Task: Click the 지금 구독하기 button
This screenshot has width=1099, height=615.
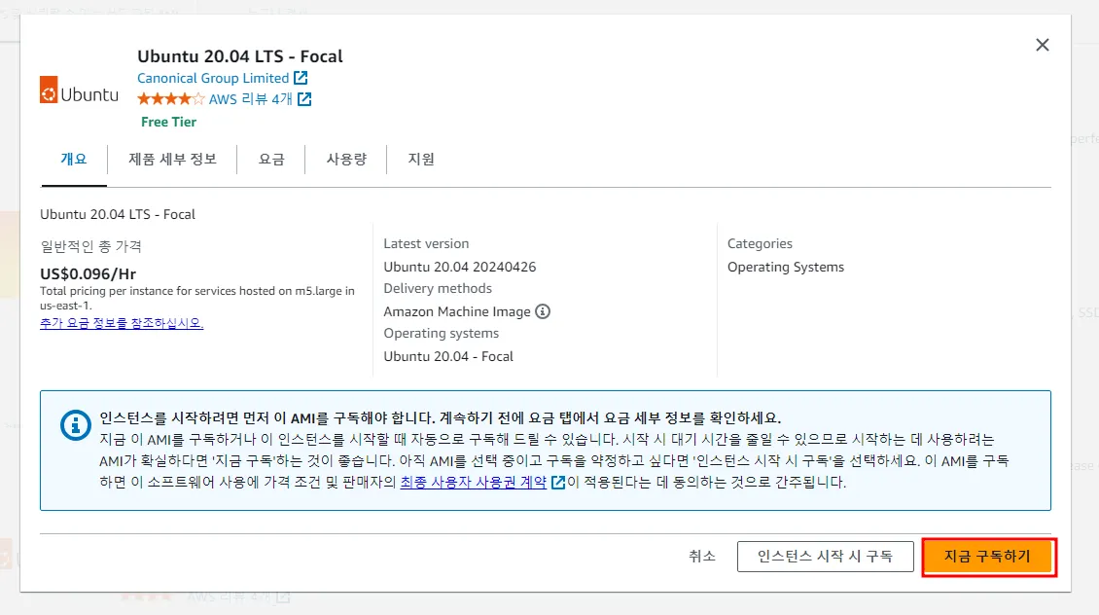Action: [x=988, y=557]
